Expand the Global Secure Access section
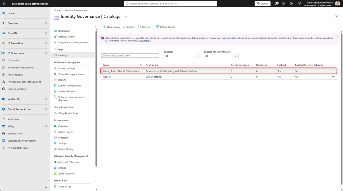This screenshot has height=191, width=343. point(47,109)
